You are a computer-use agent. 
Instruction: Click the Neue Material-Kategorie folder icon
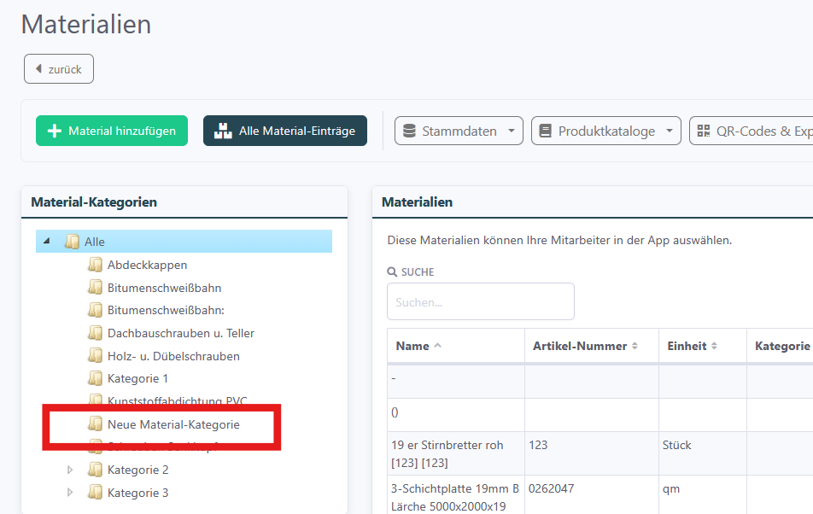coord(95,424)
